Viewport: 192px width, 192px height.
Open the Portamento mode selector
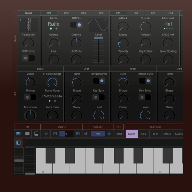(x=52, y=96)
